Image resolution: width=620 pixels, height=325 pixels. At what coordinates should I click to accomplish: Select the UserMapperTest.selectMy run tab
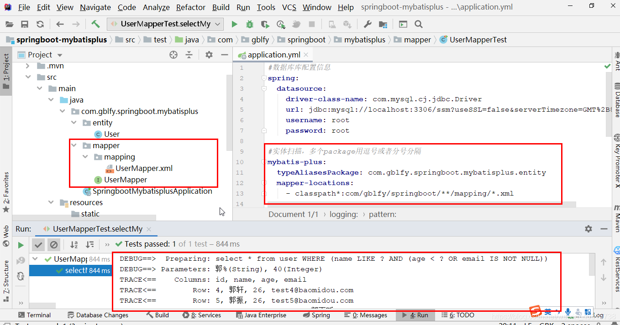(98, 229)
